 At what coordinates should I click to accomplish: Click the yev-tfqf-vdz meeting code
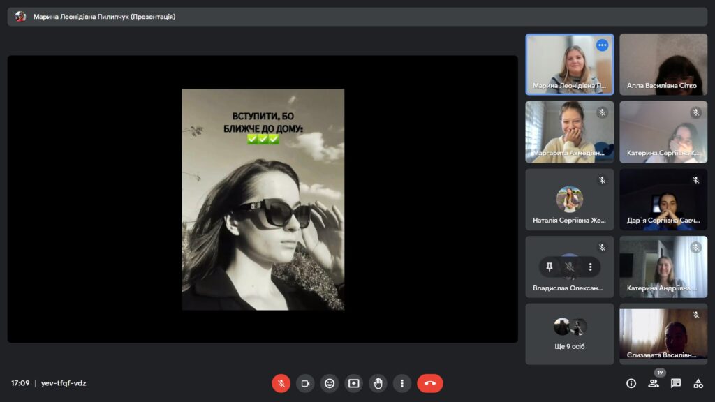pyautogui.click(x=64, y=383)
